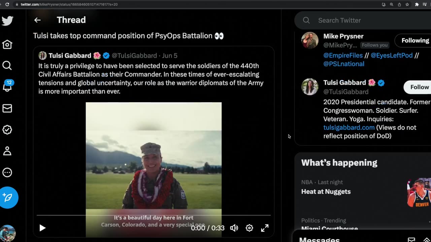Open the Miami Courthouse trending topic
431x242 pixels.
pyautogui.click(x=329, y=229)
